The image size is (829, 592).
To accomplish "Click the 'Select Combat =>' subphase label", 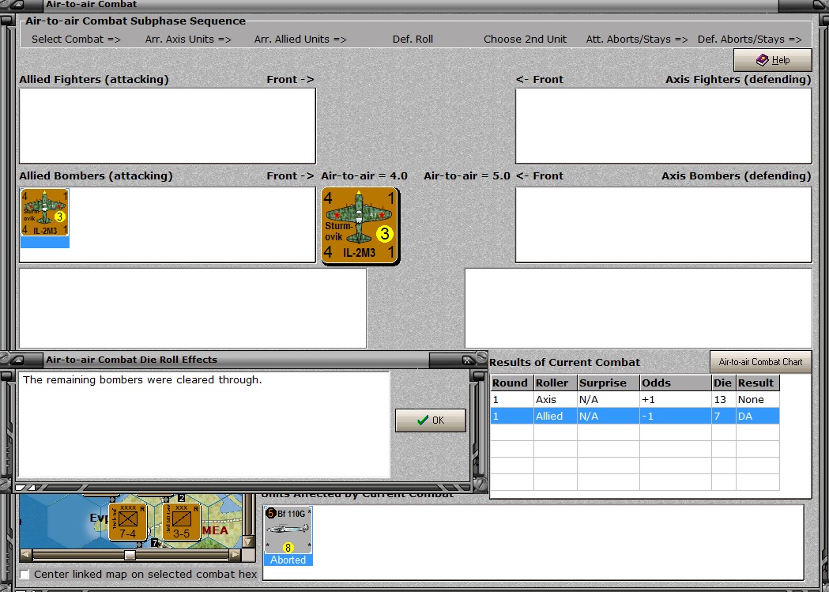I will click(76, 39).
